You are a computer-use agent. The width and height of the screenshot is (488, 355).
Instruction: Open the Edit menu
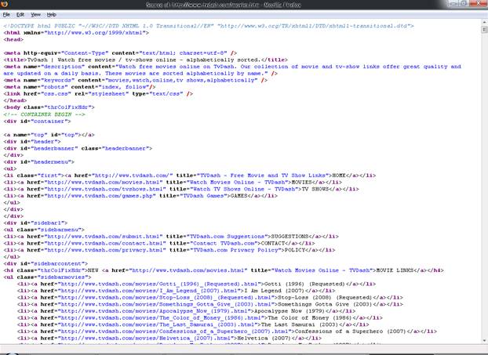pos(20,15)
